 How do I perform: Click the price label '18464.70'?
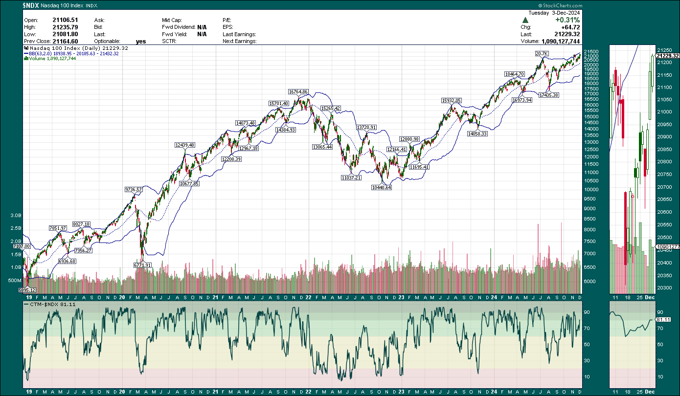[x=515, y=74]
